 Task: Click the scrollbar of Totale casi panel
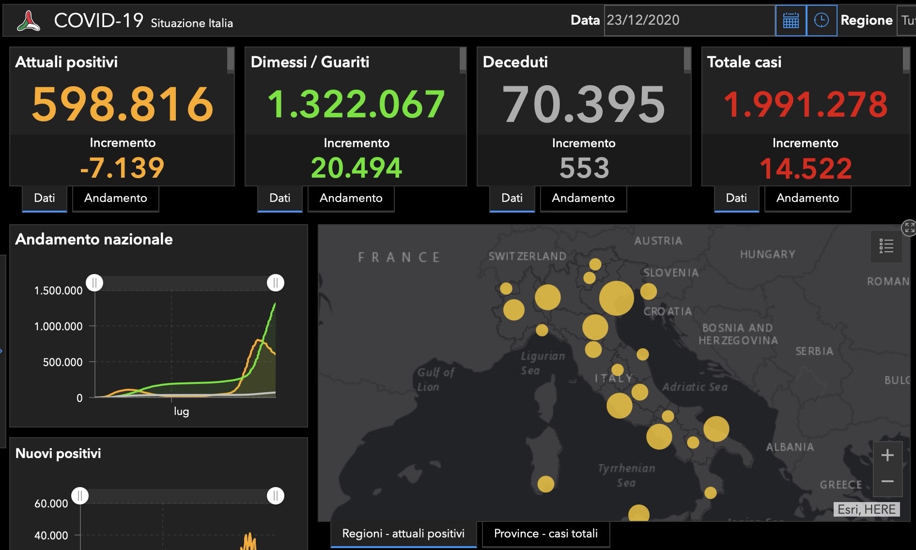(x=906, y=61)
